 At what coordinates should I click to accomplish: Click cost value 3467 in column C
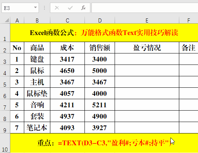point(68,82)
